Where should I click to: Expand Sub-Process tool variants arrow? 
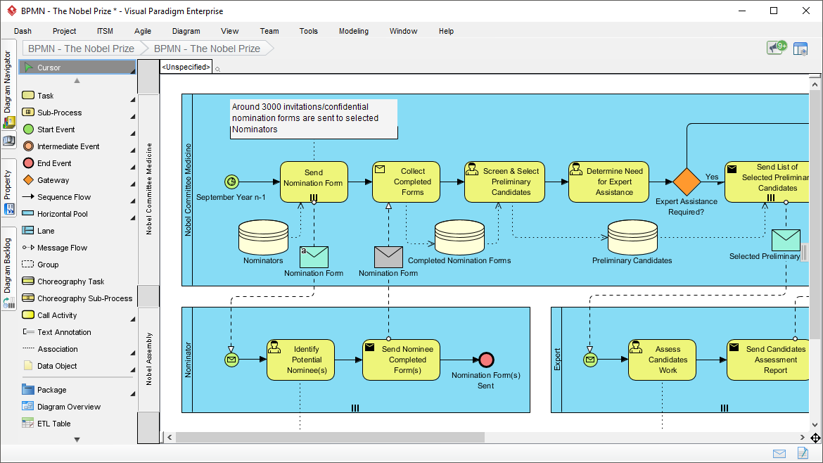133,117
